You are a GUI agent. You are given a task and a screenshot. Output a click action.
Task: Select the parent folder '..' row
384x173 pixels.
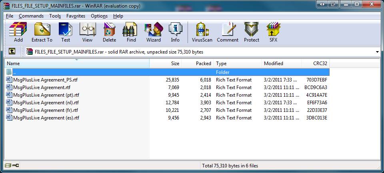click(x=167, y=72)
